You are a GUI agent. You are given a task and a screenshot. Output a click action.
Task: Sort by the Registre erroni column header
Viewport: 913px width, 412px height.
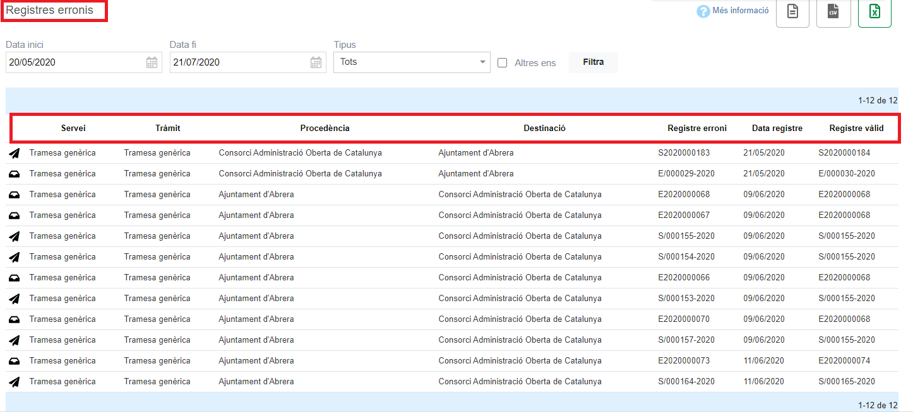[697, 129]
